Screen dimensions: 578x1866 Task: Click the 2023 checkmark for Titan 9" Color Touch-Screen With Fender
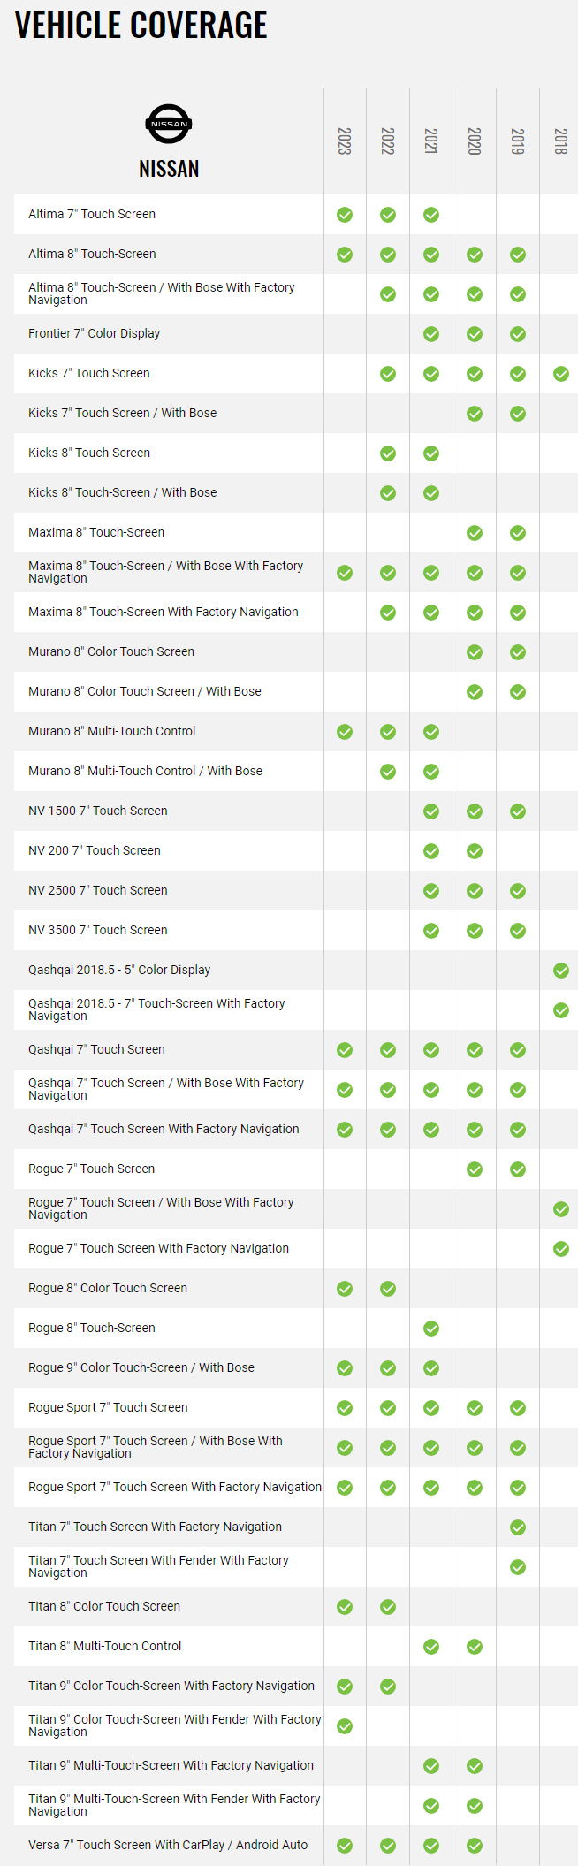pos(345,1726)
